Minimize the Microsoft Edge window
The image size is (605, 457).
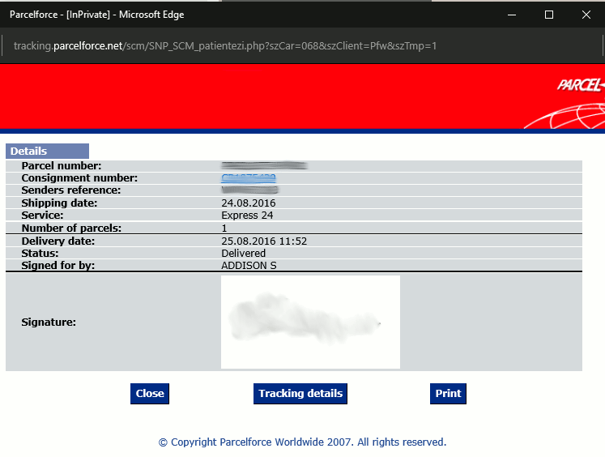[512, 15]
